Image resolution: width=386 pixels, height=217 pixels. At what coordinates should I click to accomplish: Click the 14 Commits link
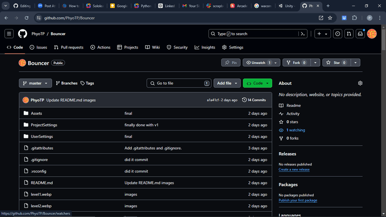tap(254, 100)
